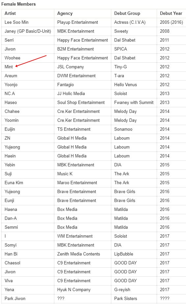Click the Agency column header
Image resolution: width=186 pixels, height=304 pixels.
[x=83, y=14]
